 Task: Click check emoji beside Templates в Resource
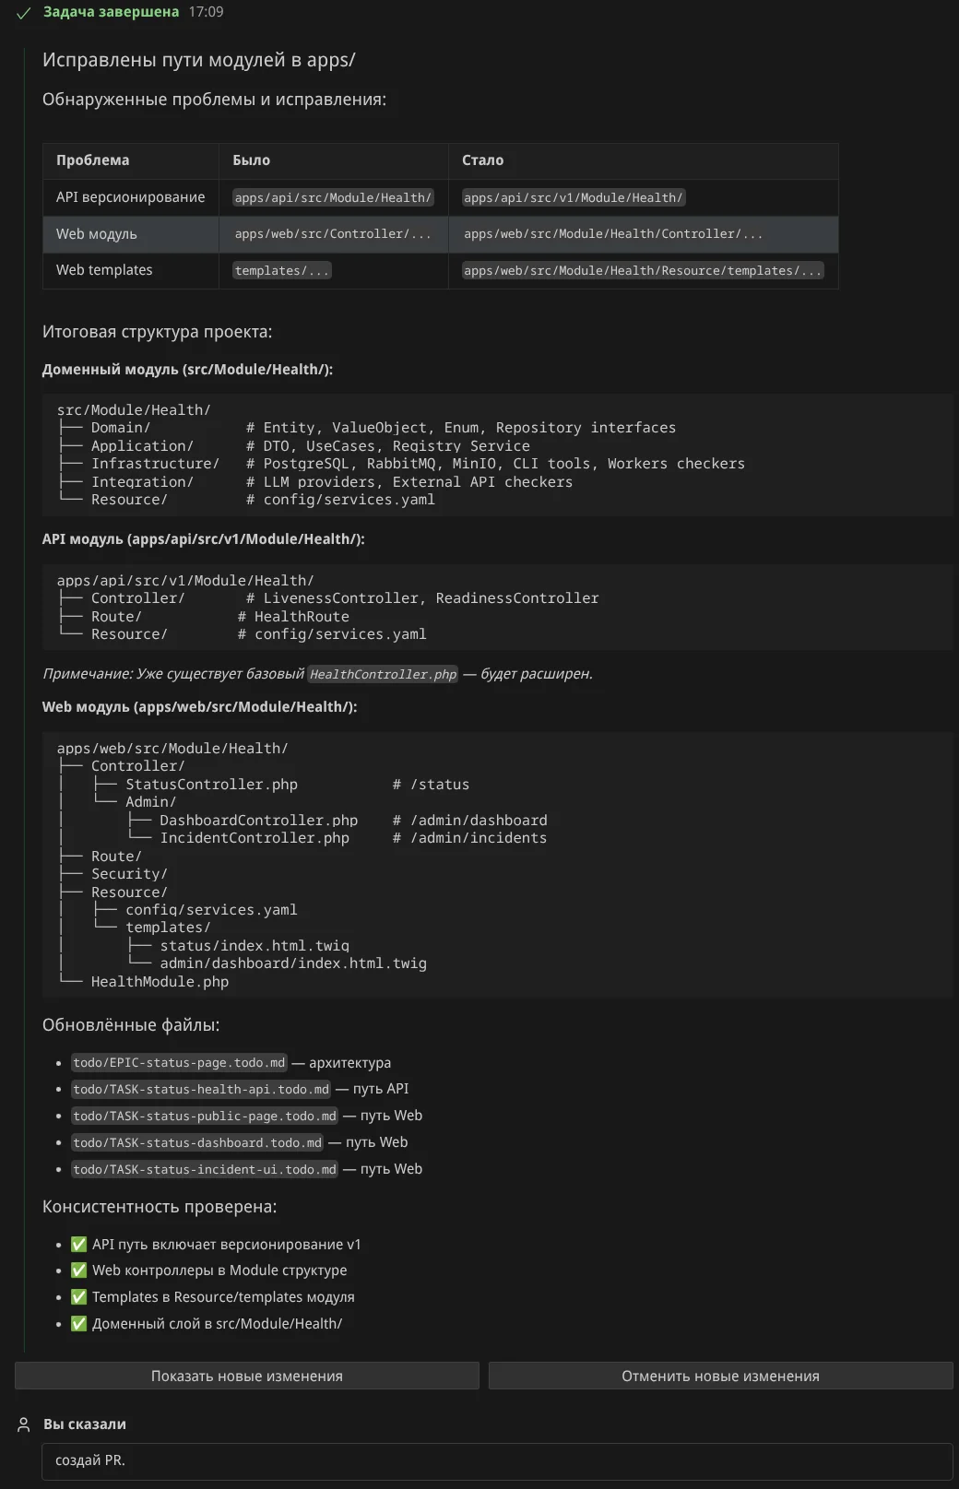click(79, 1296)
